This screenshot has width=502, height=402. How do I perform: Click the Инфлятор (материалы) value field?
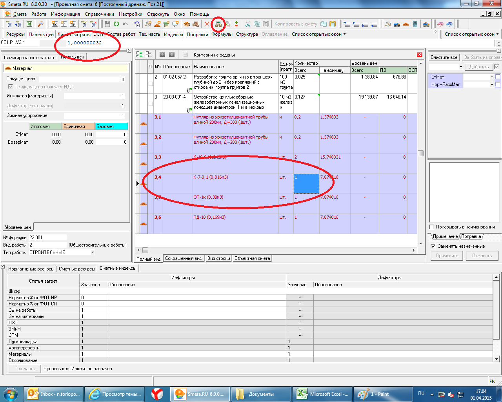point(95,96)
